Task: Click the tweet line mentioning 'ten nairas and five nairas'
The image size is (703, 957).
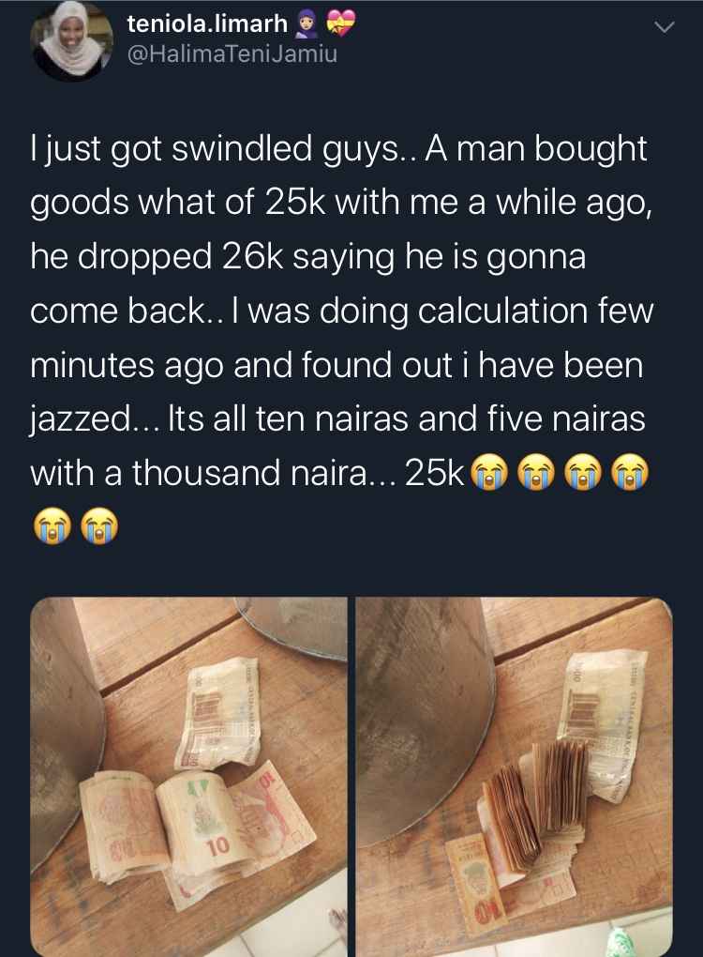Action: click(337, 419)
